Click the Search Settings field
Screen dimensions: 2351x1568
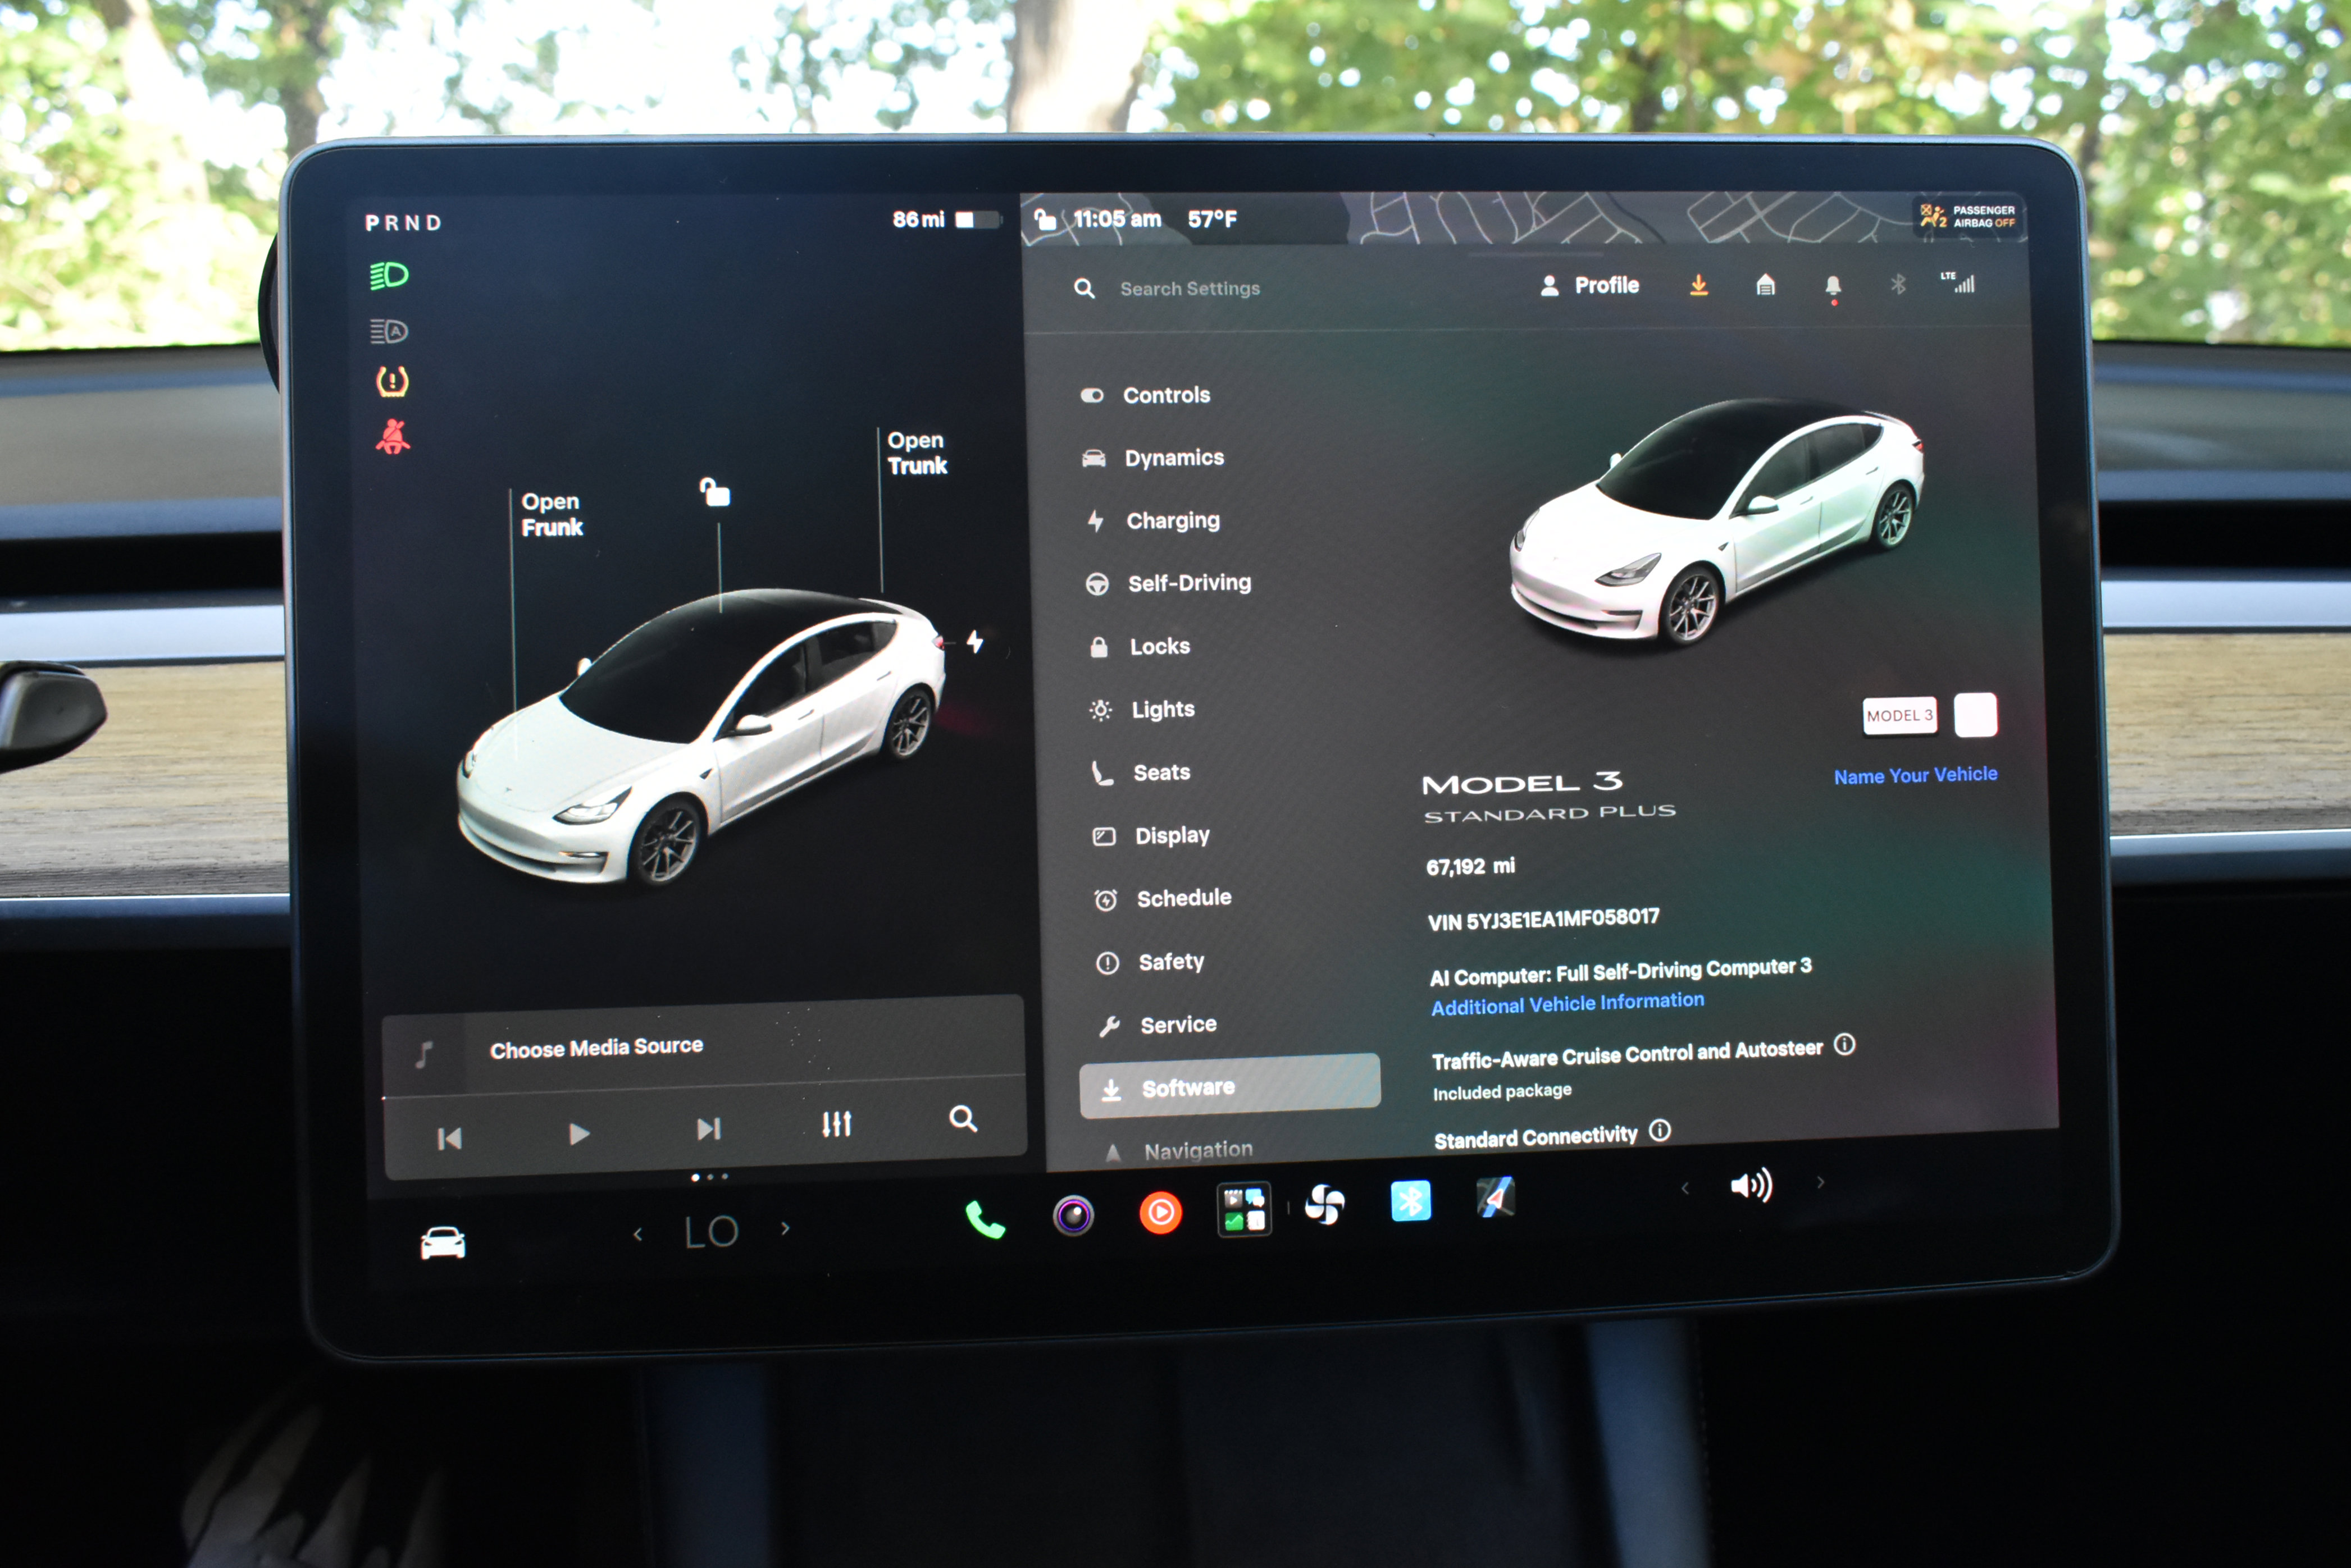[x=1190, y=289]
